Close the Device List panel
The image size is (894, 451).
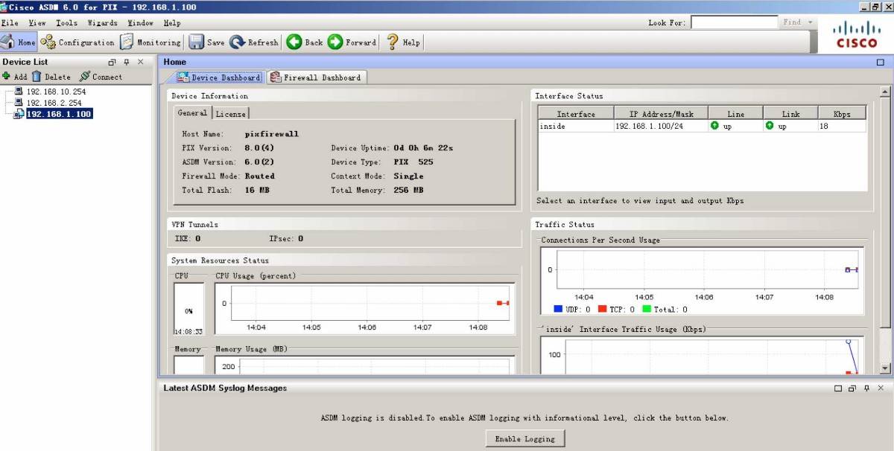coord(140,63)
